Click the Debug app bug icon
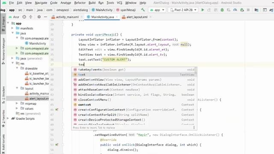Screen dimensions: 274x154 [x=222, y=10]
